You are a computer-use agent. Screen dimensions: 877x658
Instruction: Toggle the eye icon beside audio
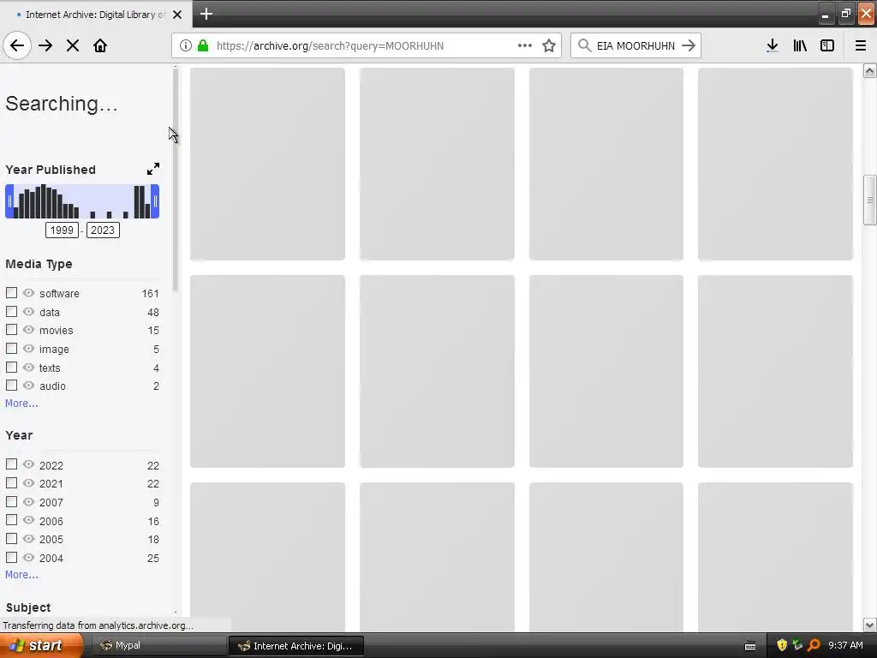(28, 386)
